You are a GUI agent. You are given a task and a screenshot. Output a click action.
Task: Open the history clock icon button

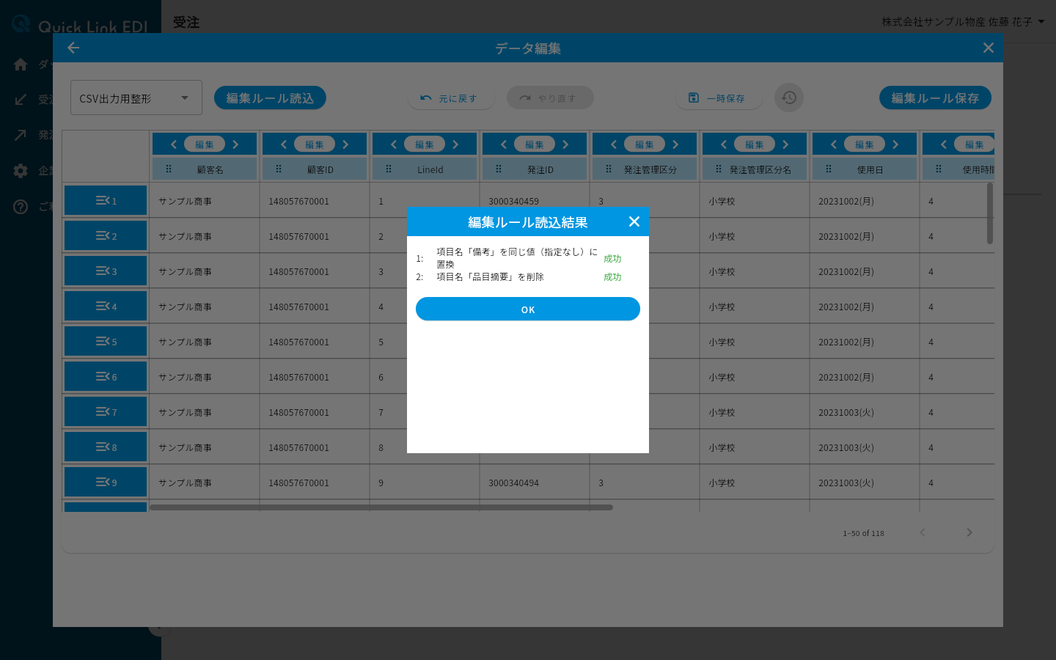[789, 98]
